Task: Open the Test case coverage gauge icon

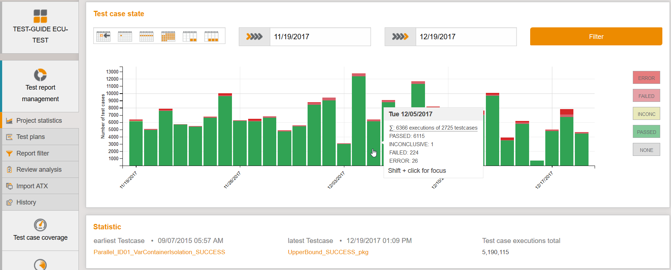Action: [x=40, y=225]
